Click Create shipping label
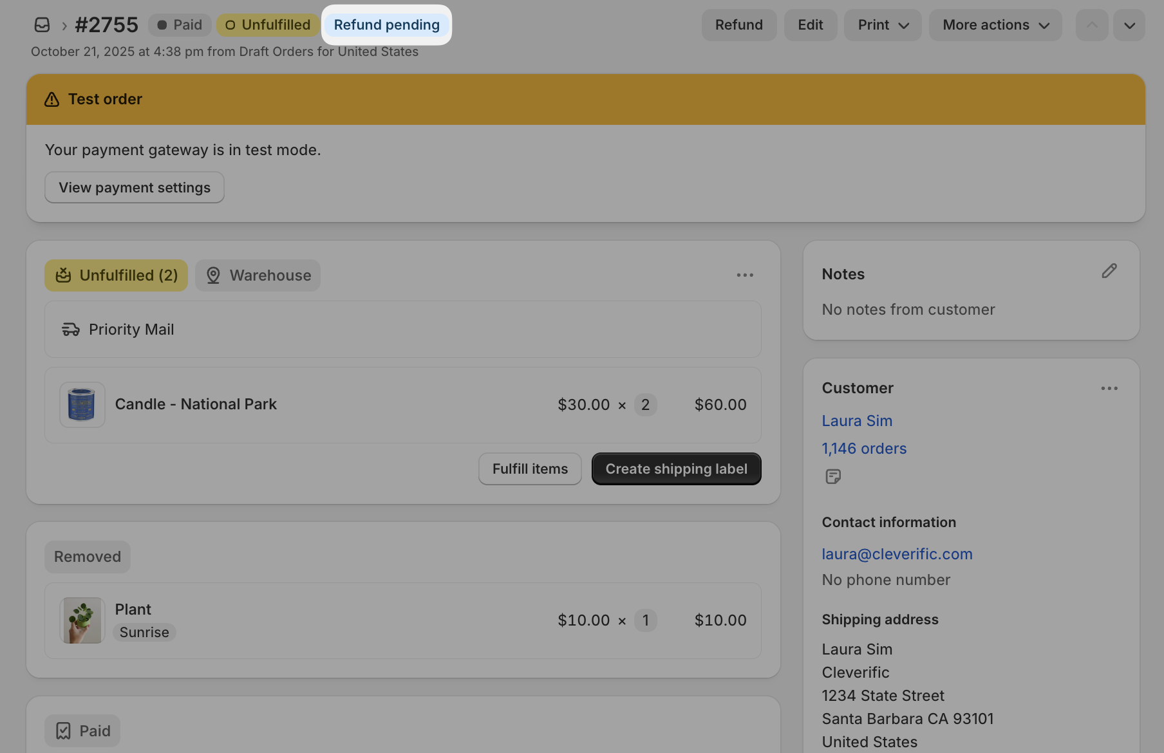Image resolution: width=1164 pixels, height=753 pixels. point(677,469)
